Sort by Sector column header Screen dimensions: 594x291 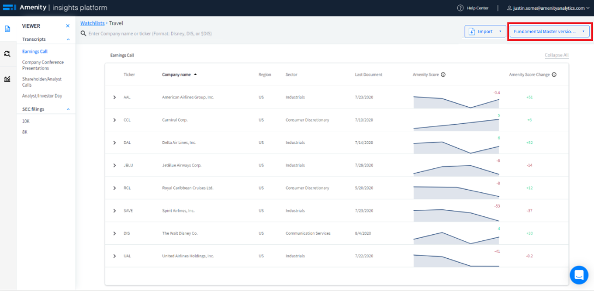click(x=292, y=75)
